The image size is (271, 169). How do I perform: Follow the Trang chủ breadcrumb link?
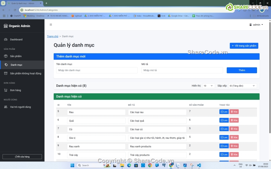(52, 36)
